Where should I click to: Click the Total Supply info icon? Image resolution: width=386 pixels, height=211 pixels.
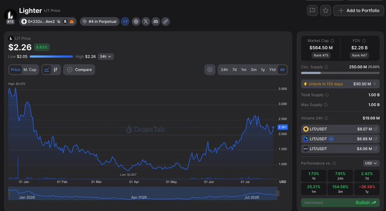327,95
